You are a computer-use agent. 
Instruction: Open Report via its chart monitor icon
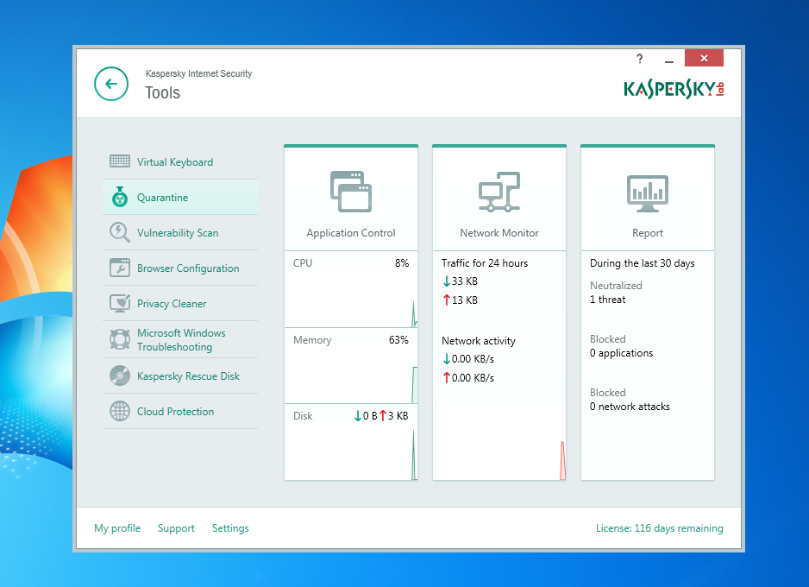(648, 193)
